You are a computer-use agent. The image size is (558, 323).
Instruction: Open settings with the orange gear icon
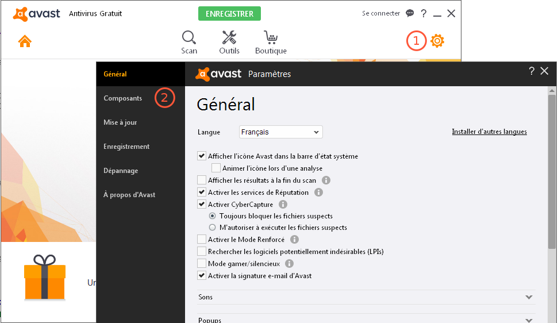pos(437,41)
